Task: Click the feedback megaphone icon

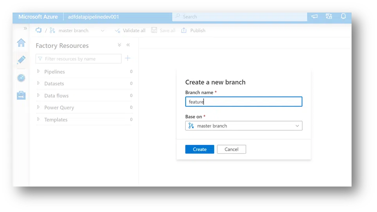Action: tap(314, 16)
